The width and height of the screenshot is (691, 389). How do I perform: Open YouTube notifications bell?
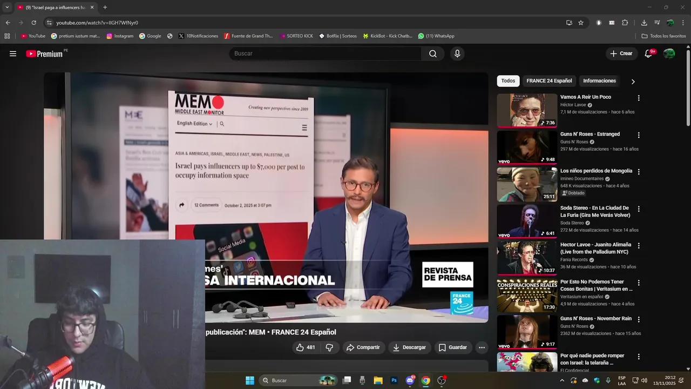point(649,53)
